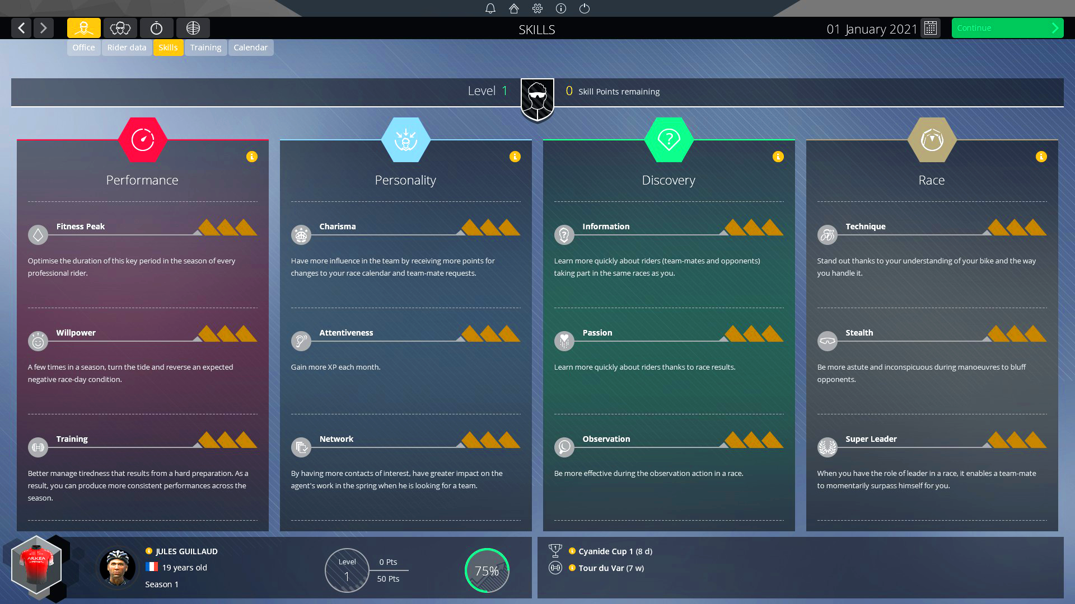Toggle the home navigation icon
Viewport: 1075px width, 604px height.
point(513,8)
